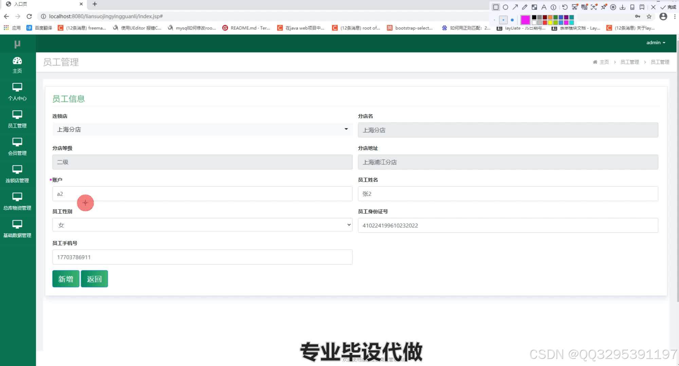
Task: Click the 返回 button
Action: point(94,279)
